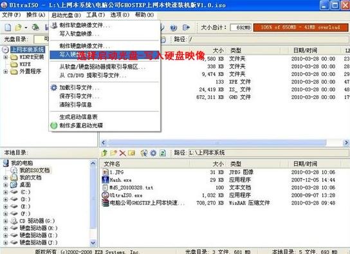
Task: Click the Open file folder toolbar icon
Action: tap(18, 28)
